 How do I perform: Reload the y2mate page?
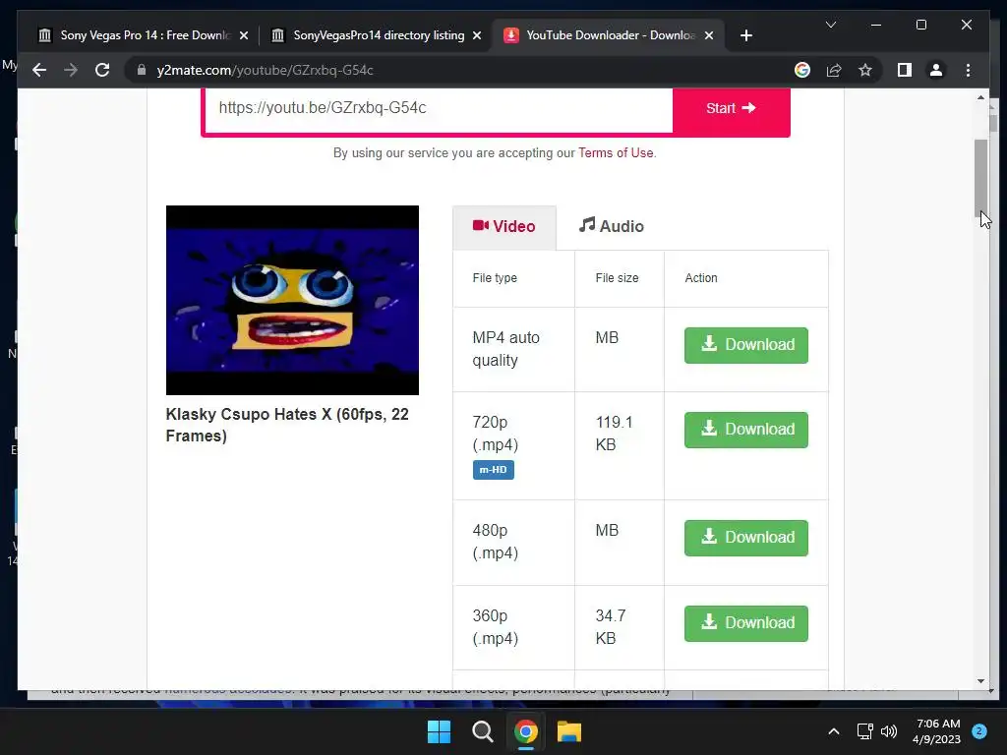tap(102, 70)
